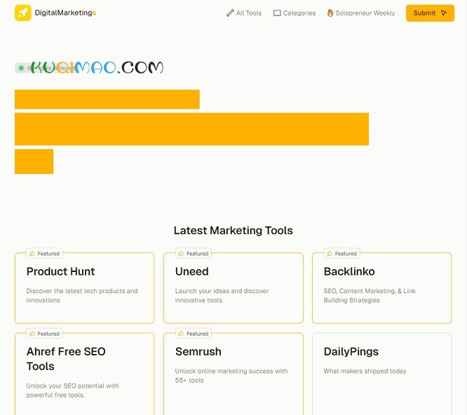Click the thumbs-up icon on Ahref's Featured badge

point(32,334)
